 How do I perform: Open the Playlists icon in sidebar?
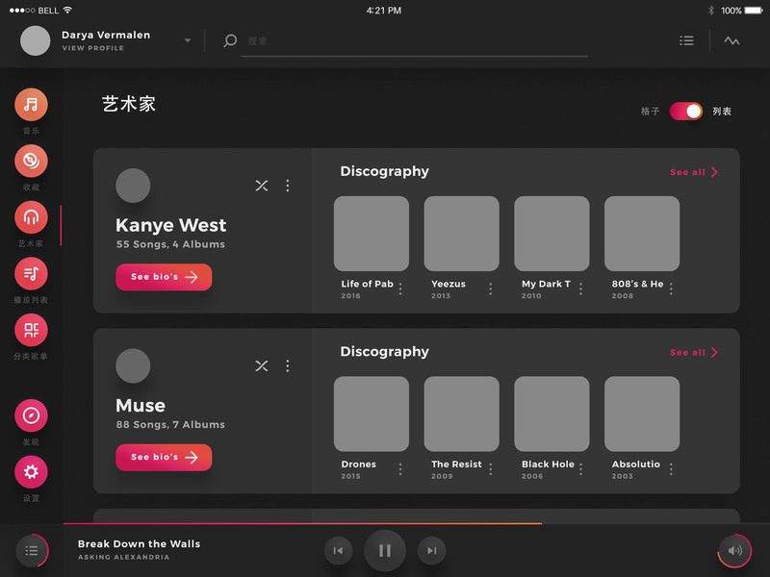31,274
